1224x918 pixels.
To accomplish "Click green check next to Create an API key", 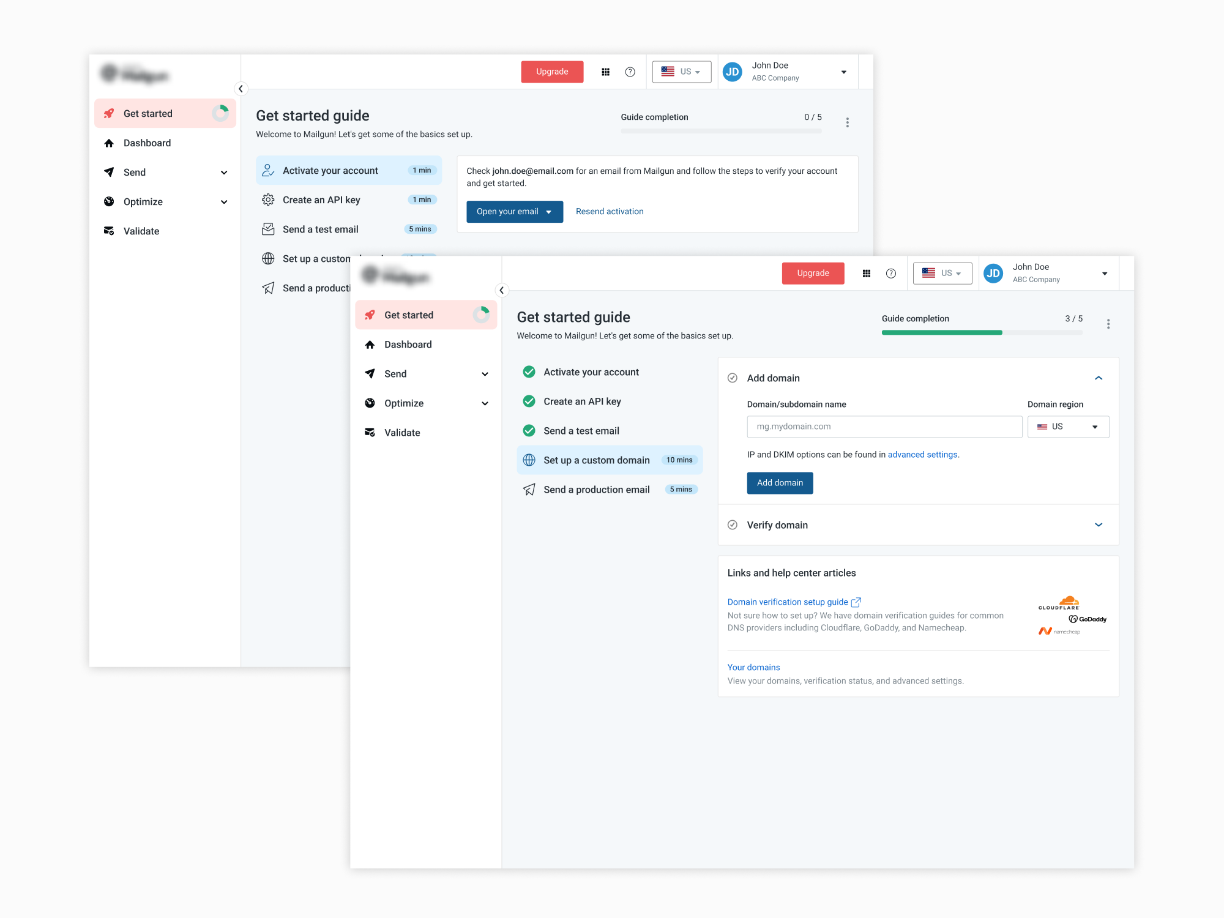I will pos(529,401).
